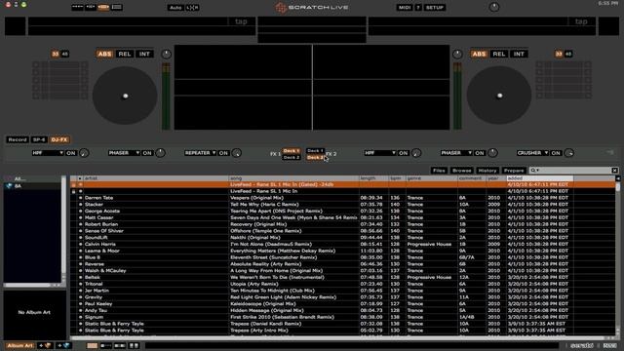
Task: Turn ON the FX 2 CRUSHER effect
Action: point(556,153)
